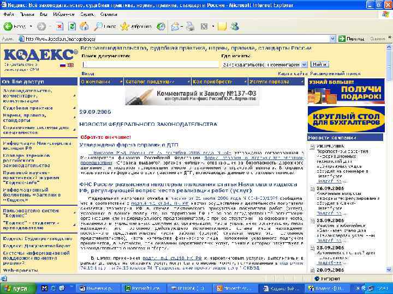Click the Go (Переход) arrow icon
Viewport: 393px width, 294px height.
tap(342, 39)
